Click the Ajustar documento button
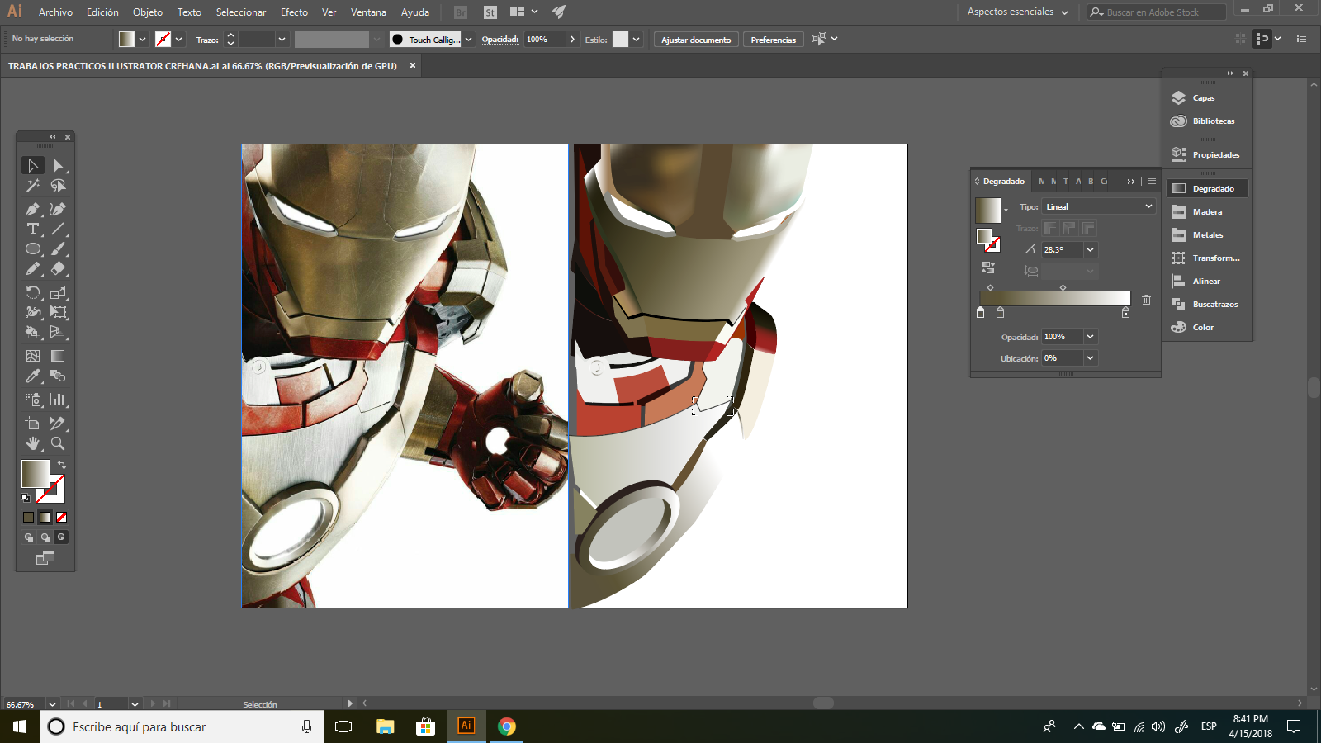This screenshot has width=1321, height=743. pos(696,40)
